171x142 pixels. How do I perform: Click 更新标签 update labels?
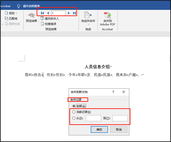13,24
